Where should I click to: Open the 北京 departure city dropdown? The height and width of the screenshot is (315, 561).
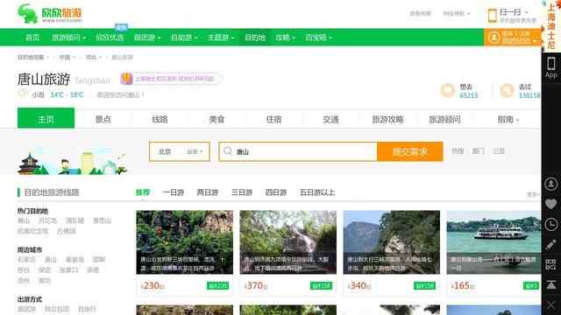pos(180,151)
